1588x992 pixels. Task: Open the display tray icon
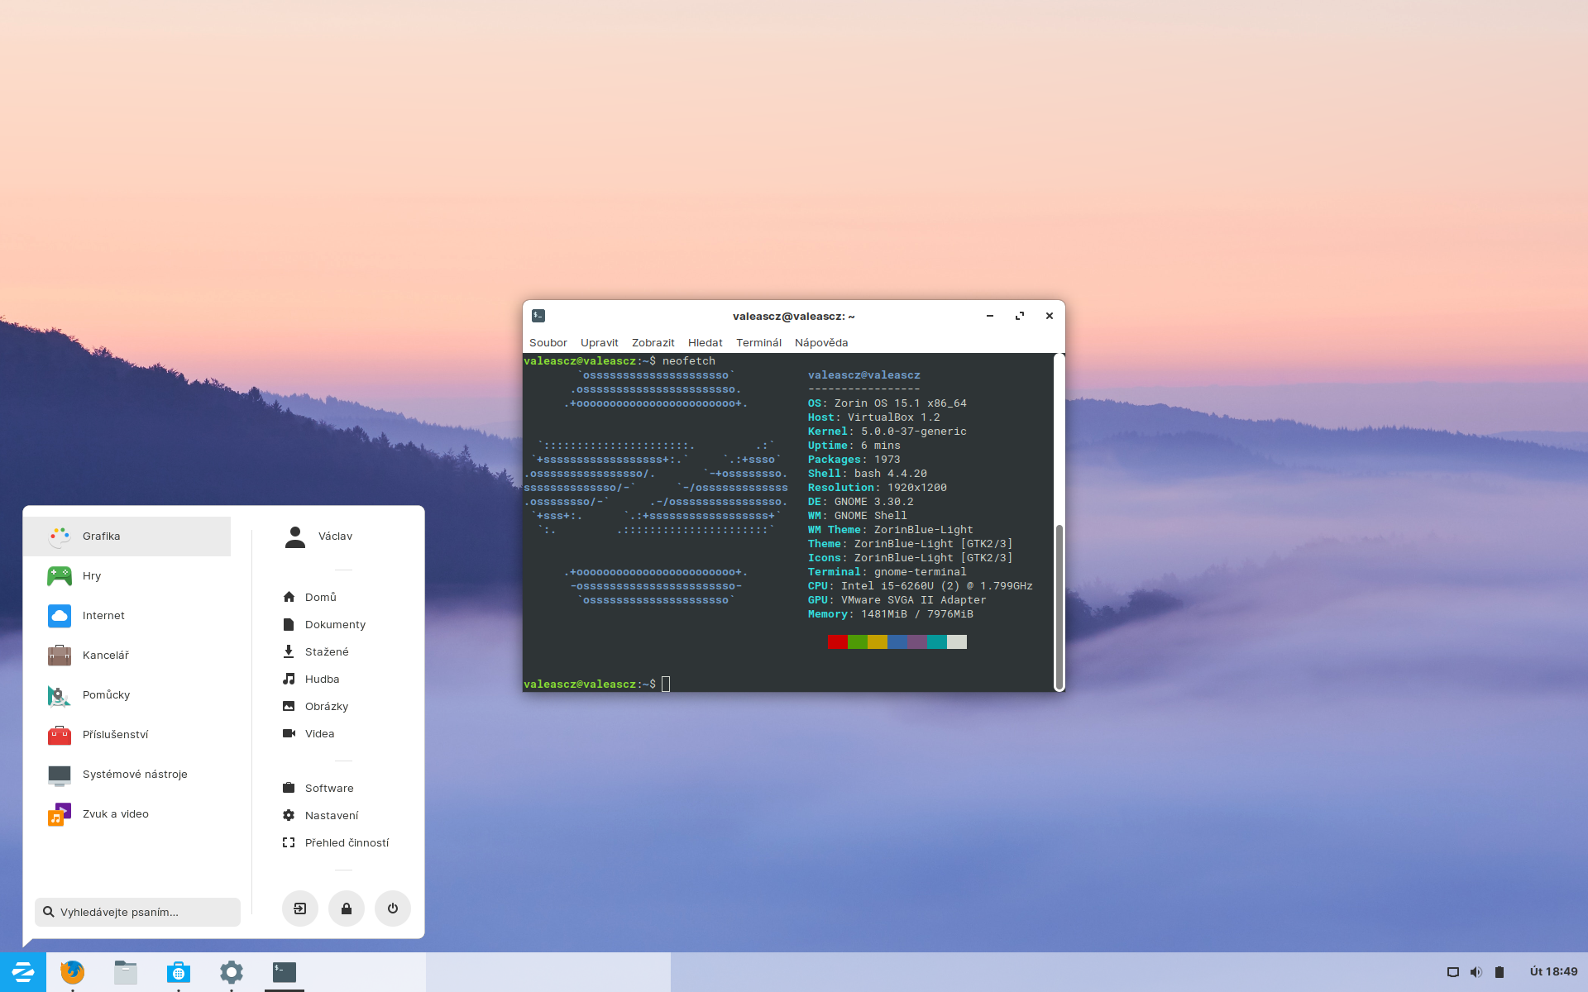(1453, 972)
